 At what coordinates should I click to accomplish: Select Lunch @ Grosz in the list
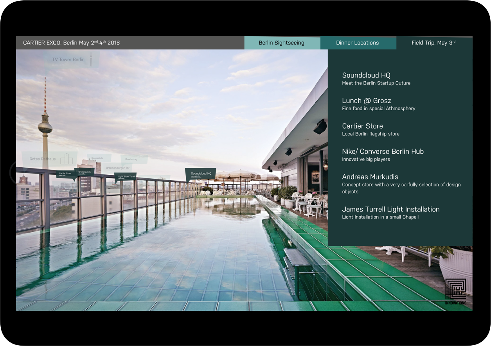[378, 104]
